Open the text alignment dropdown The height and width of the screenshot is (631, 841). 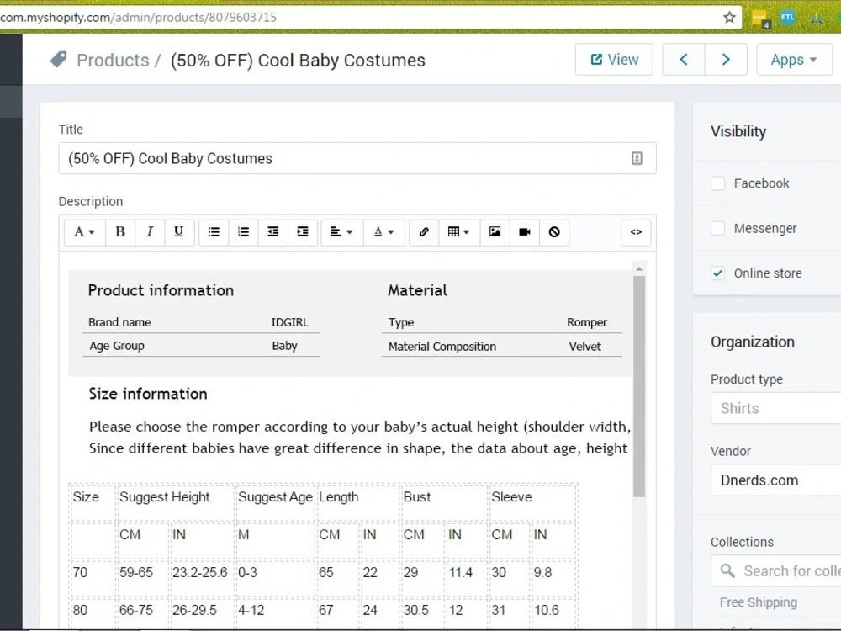pos(341,232)
